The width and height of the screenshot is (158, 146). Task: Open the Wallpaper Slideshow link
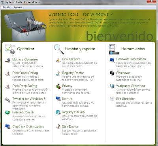[131, 86]
